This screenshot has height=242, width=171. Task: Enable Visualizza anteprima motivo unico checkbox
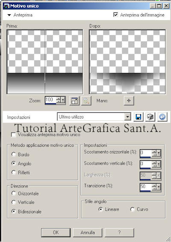(x=14, y=135)
